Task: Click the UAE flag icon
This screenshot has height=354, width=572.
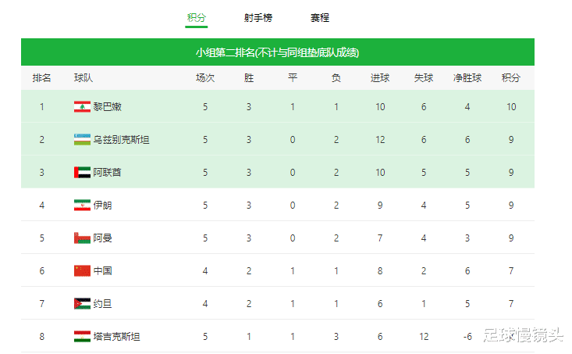Action: tap(82, 173)
